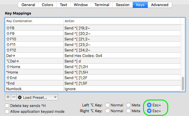Select the ^End mapping row
This screenshot has height=116, width=189.
tap(93, 83)
